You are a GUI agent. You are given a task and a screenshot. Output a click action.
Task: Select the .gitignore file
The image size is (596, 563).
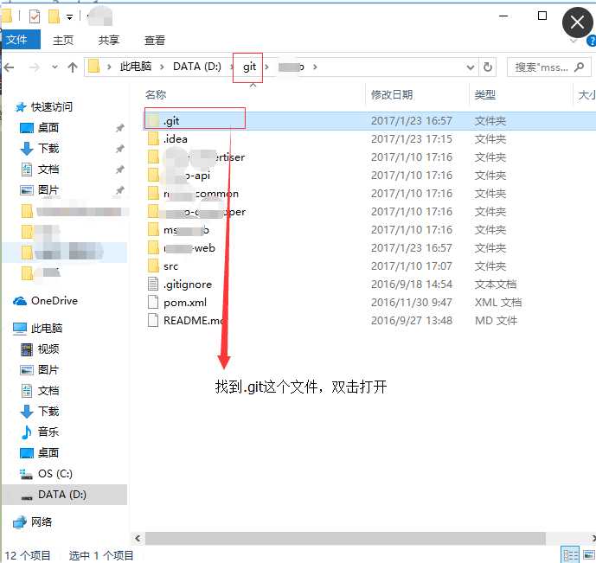point(188,285)
